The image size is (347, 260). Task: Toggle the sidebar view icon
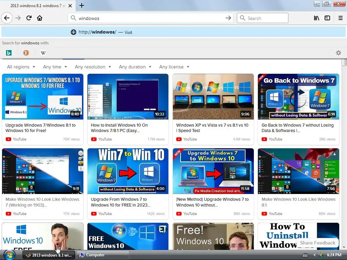[327, 18]
